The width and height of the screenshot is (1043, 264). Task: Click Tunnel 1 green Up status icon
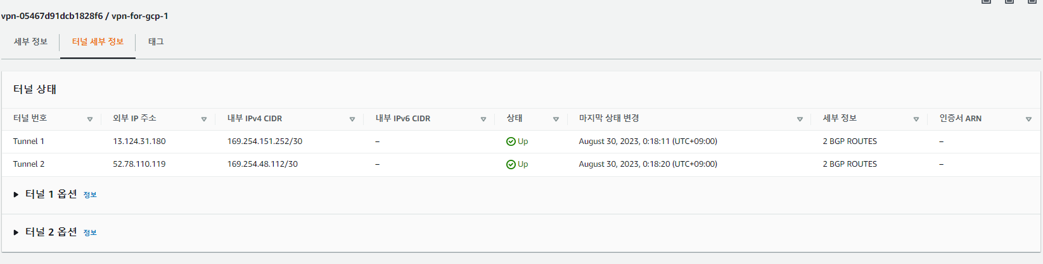pos(511,141)
